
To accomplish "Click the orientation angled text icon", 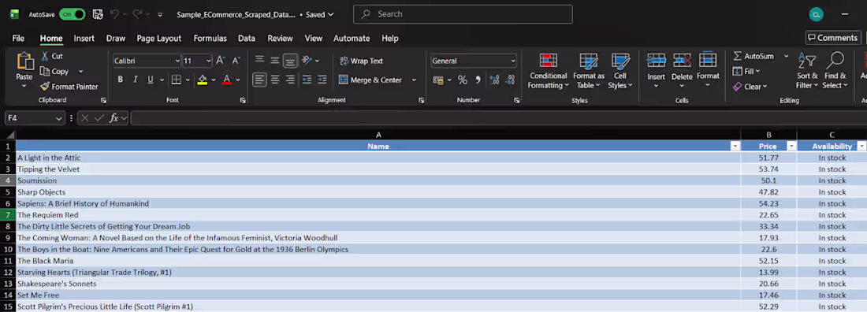I will [307, 61].
